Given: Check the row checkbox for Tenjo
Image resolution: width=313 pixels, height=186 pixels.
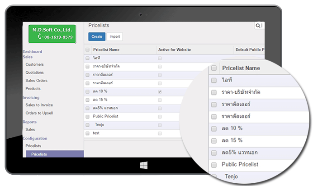Looking at the screenshot, I should [87, 125].
